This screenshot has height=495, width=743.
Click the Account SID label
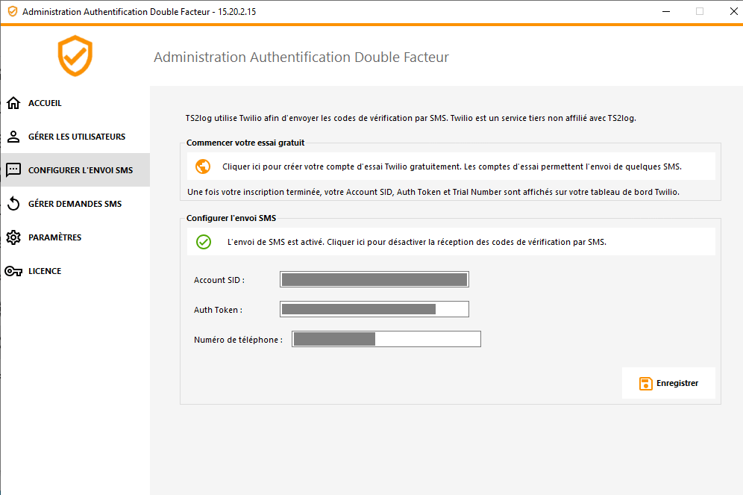[219, 280]
